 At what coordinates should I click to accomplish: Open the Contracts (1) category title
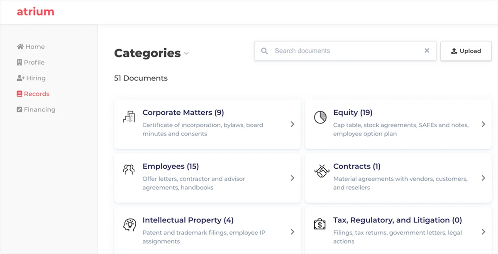[356, 166]
